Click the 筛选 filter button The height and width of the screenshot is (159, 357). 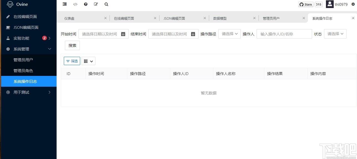tap(72, 61)
